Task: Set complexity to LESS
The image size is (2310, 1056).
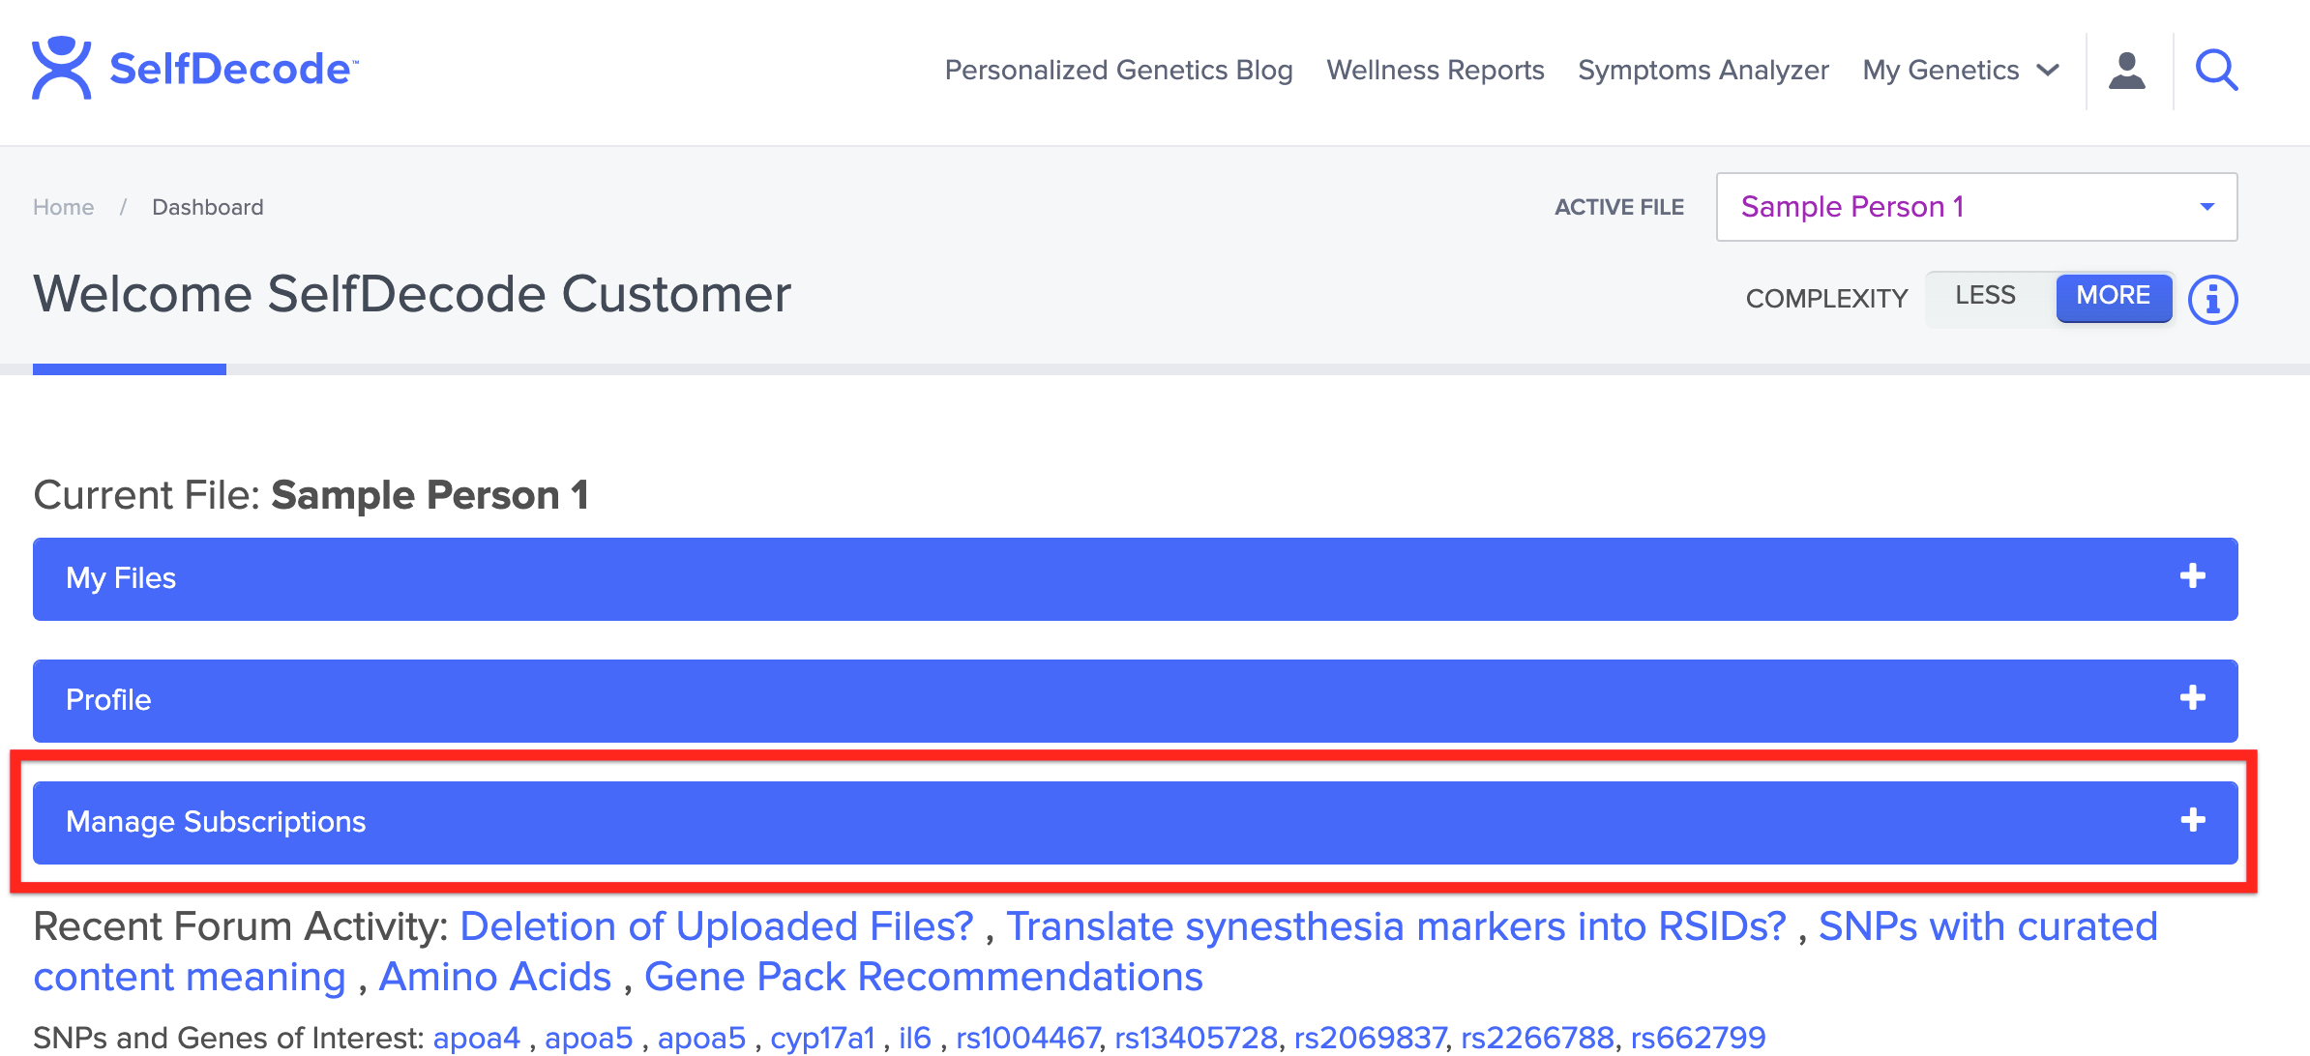Action: tap(1985, 296)
